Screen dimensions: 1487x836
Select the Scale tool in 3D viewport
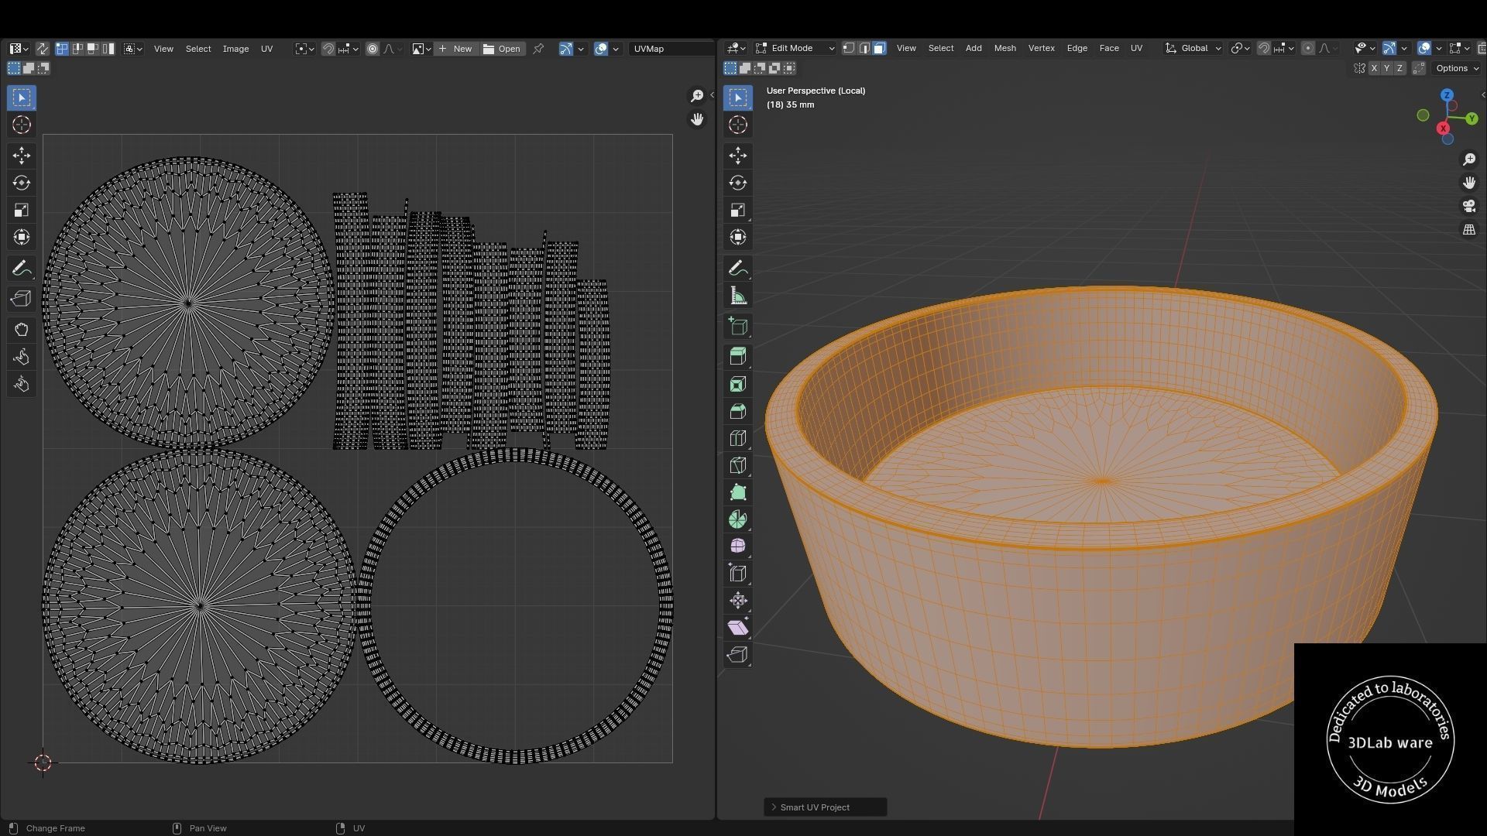737,210
